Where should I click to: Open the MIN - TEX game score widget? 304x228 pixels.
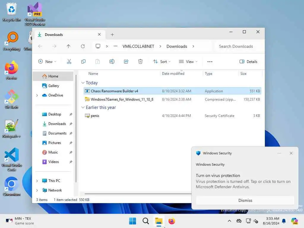[x=20, y=221]
